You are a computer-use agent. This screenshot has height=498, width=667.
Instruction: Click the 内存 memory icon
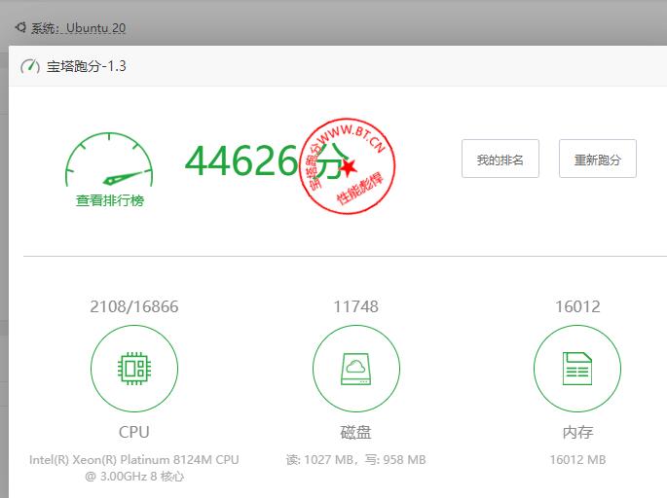tap(577, 369)
